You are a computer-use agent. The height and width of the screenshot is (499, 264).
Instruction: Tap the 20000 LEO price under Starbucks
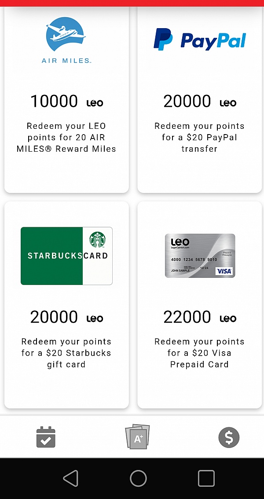pyautogui.click(x=66, y=317)
